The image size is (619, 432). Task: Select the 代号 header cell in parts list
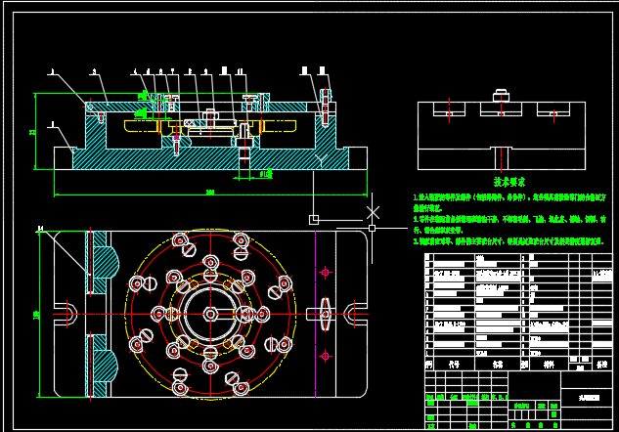pos(453,363)
